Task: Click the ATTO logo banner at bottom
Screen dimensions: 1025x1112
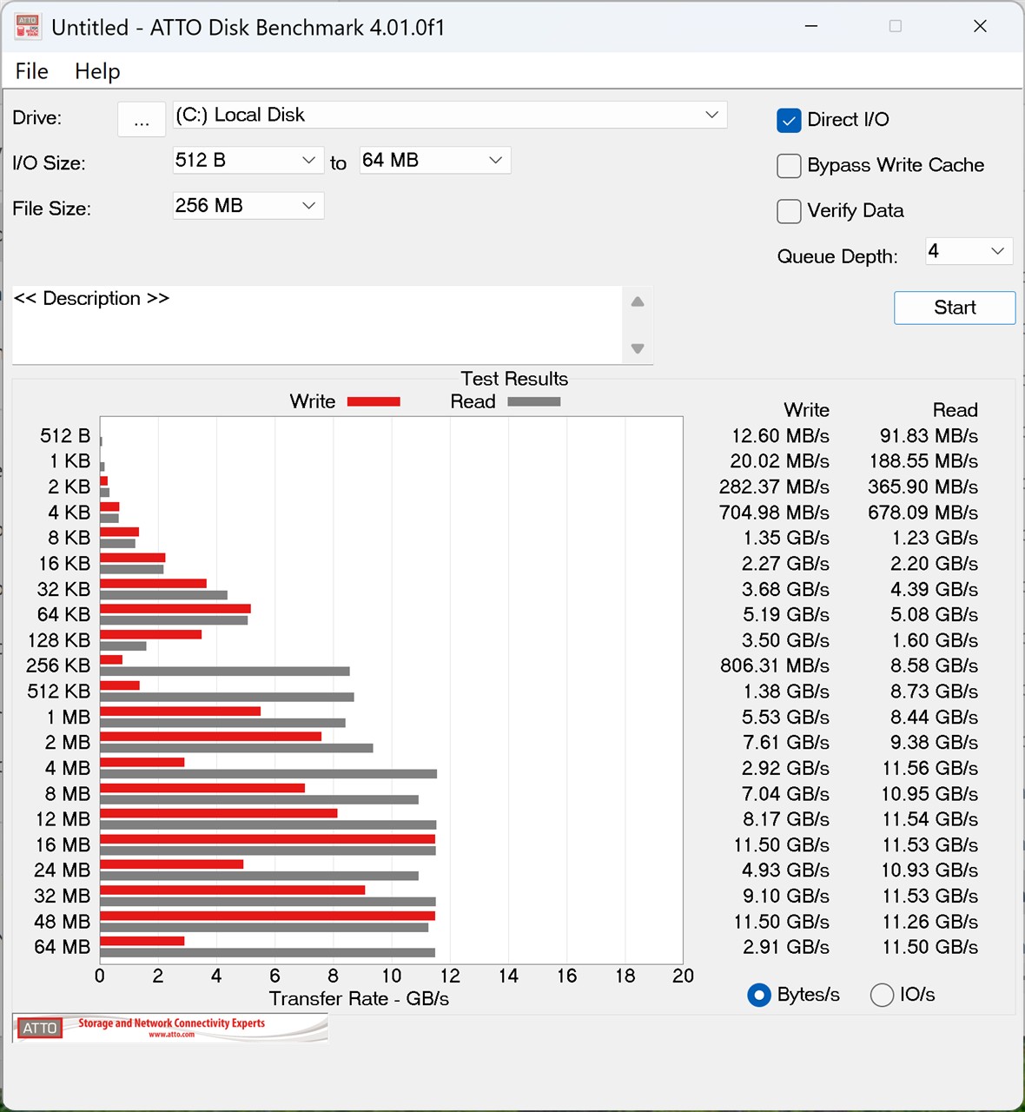Action: [170, 1028]
